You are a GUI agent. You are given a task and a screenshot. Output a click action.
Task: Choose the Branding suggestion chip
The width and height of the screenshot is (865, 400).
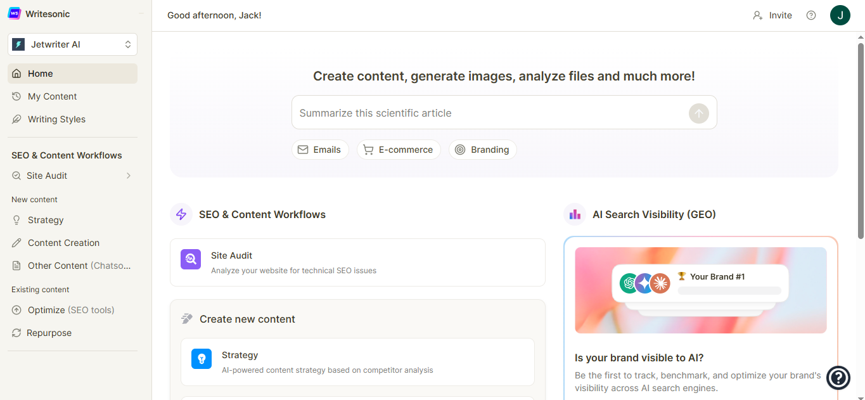482,150
